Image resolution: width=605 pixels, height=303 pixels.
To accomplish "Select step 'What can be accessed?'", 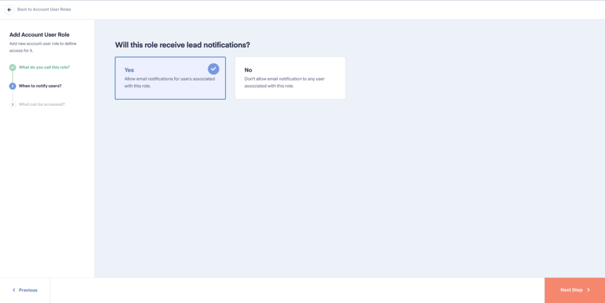I will [42, 105].
